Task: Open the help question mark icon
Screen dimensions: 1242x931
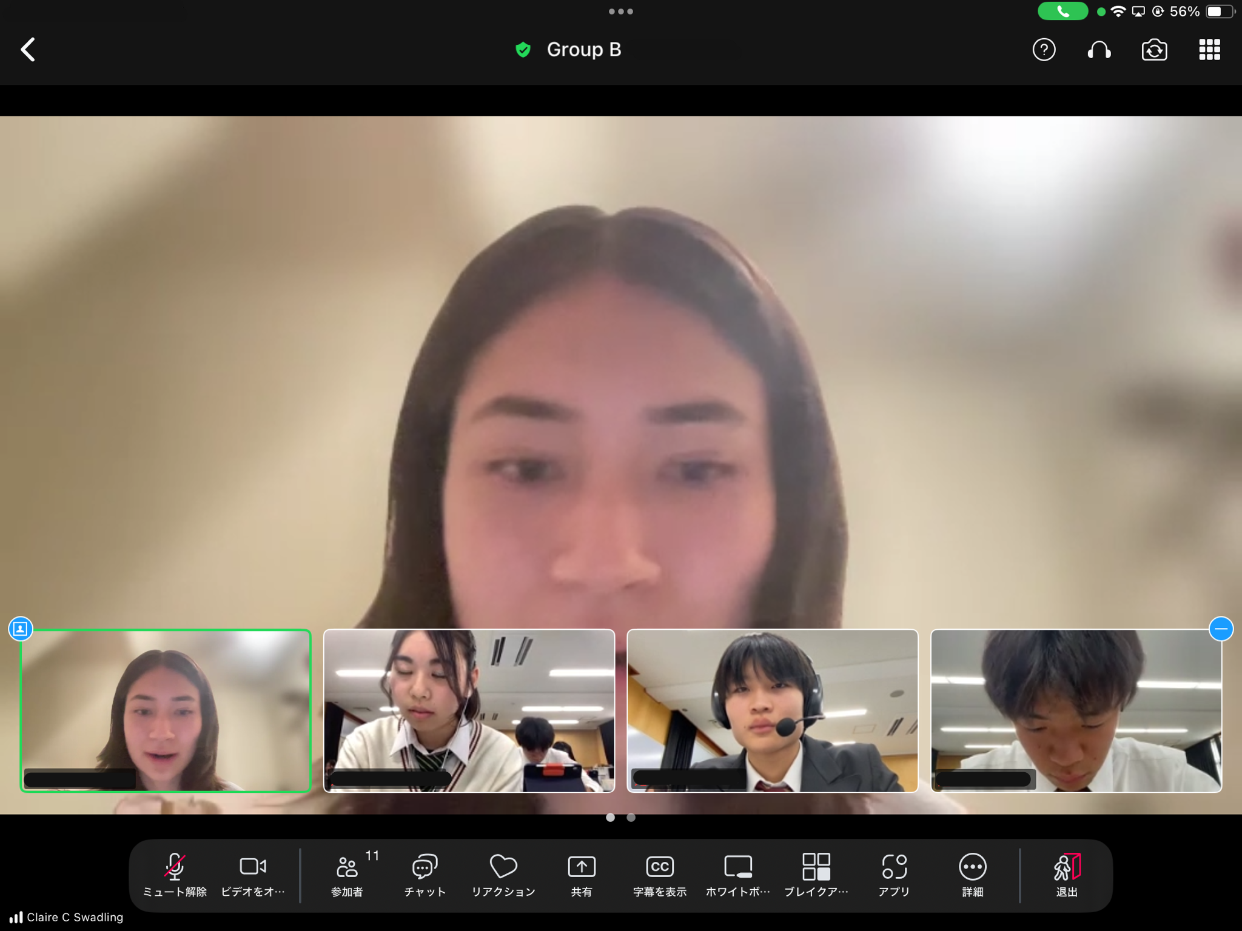Action: (1044, 50)
